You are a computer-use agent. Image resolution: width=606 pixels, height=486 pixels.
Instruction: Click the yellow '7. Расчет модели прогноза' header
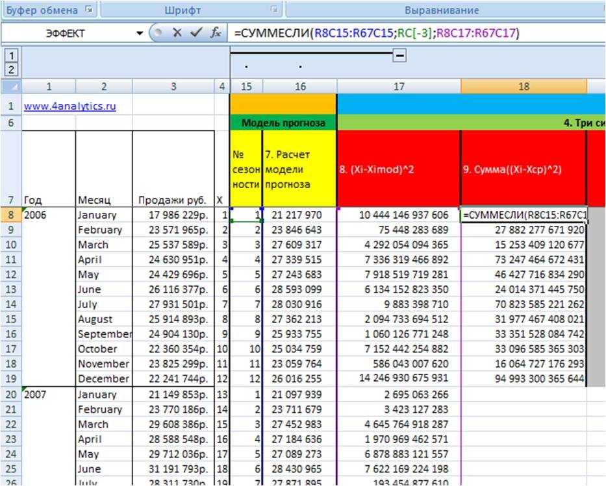point(299,169)
